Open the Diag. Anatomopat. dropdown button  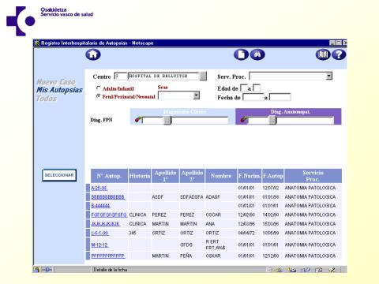click(272, 120)
